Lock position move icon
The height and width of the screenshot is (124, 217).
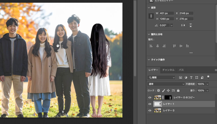168,91
